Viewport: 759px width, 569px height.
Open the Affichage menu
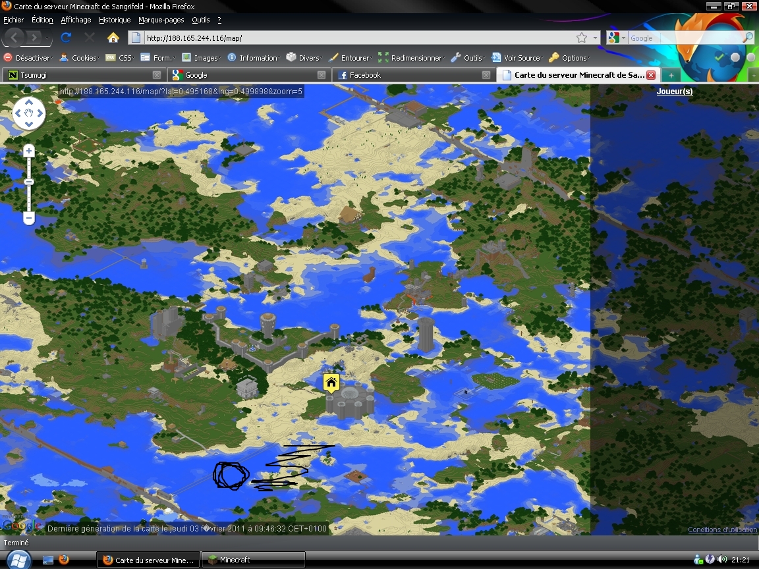coord(76,20)
